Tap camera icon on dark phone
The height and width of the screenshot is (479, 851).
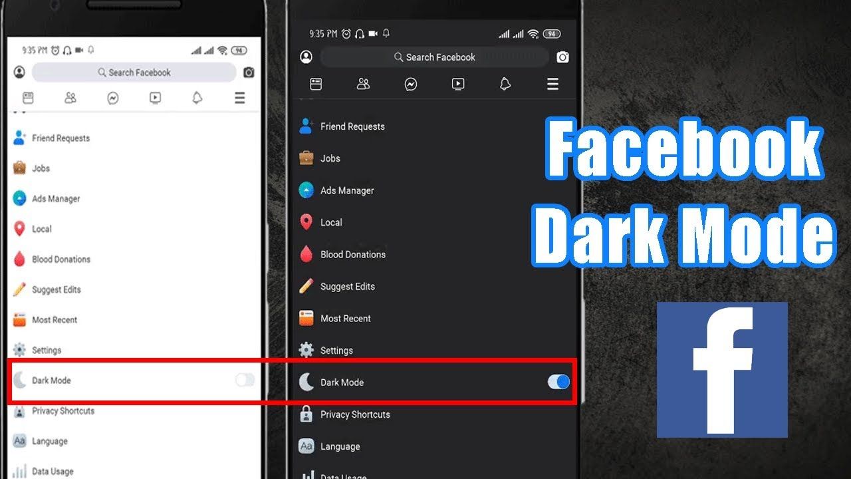562,57
